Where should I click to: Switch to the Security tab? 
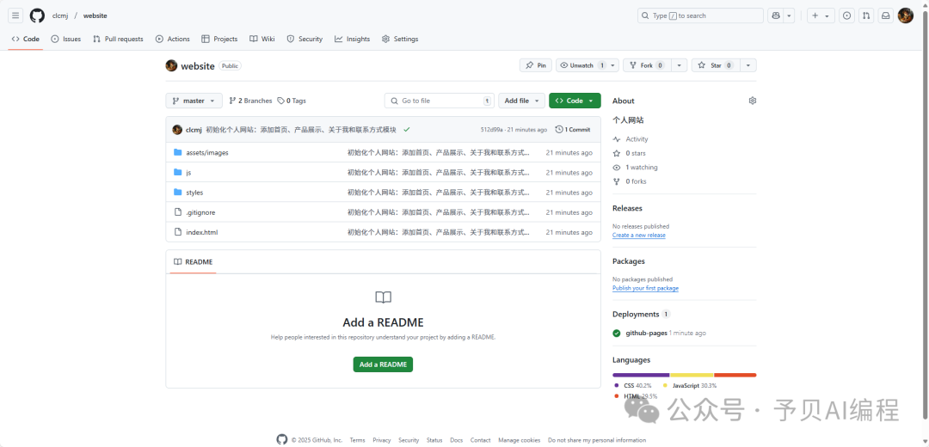tap(305, 39)
